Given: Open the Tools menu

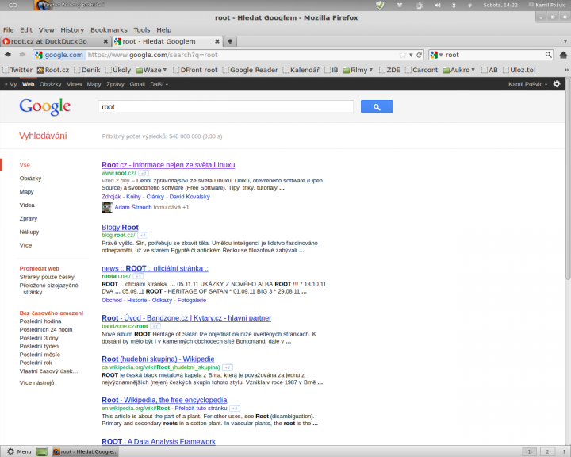Looking at the screenshot, I should coord(142,30).
